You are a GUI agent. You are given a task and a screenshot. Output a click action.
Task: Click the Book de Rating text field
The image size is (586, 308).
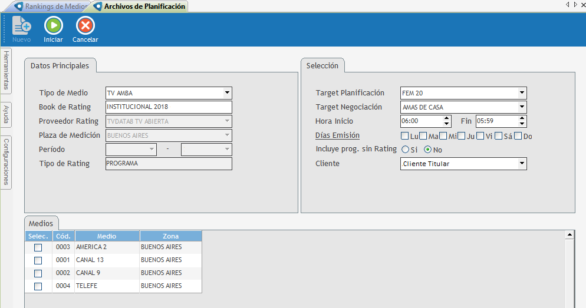(x=169, y=107)
